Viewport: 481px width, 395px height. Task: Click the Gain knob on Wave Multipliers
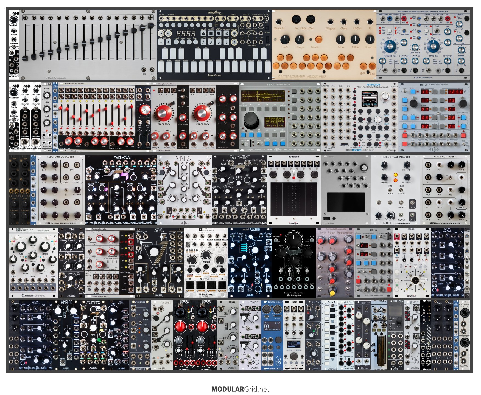click(462, 165)
